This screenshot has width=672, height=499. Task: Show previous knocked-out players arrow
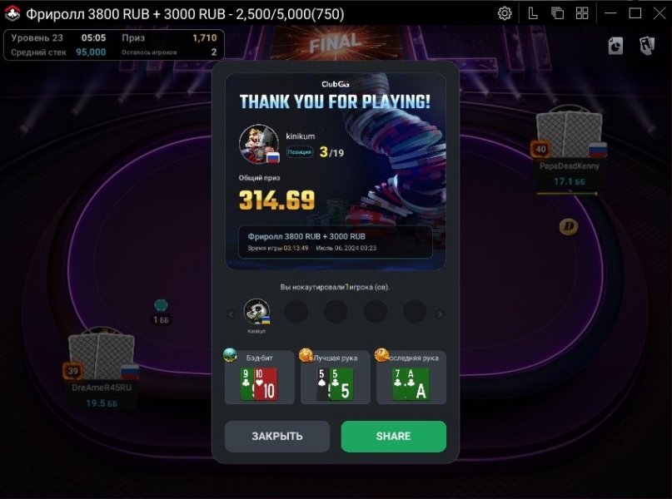231,314
